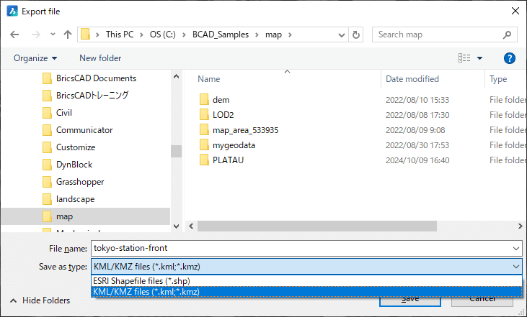The width and height of the screenshot is (527, 317).
Task: Open the Organize menu
Action: pos(35,58)
